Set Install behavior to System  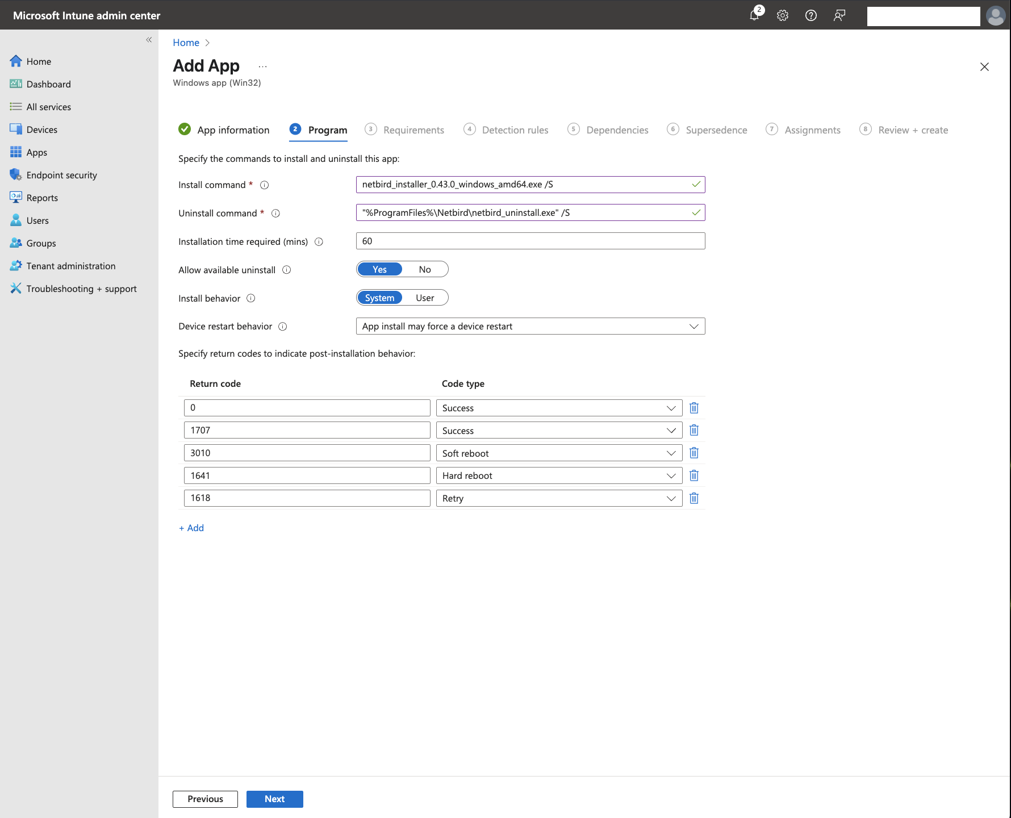click(379, 298)
